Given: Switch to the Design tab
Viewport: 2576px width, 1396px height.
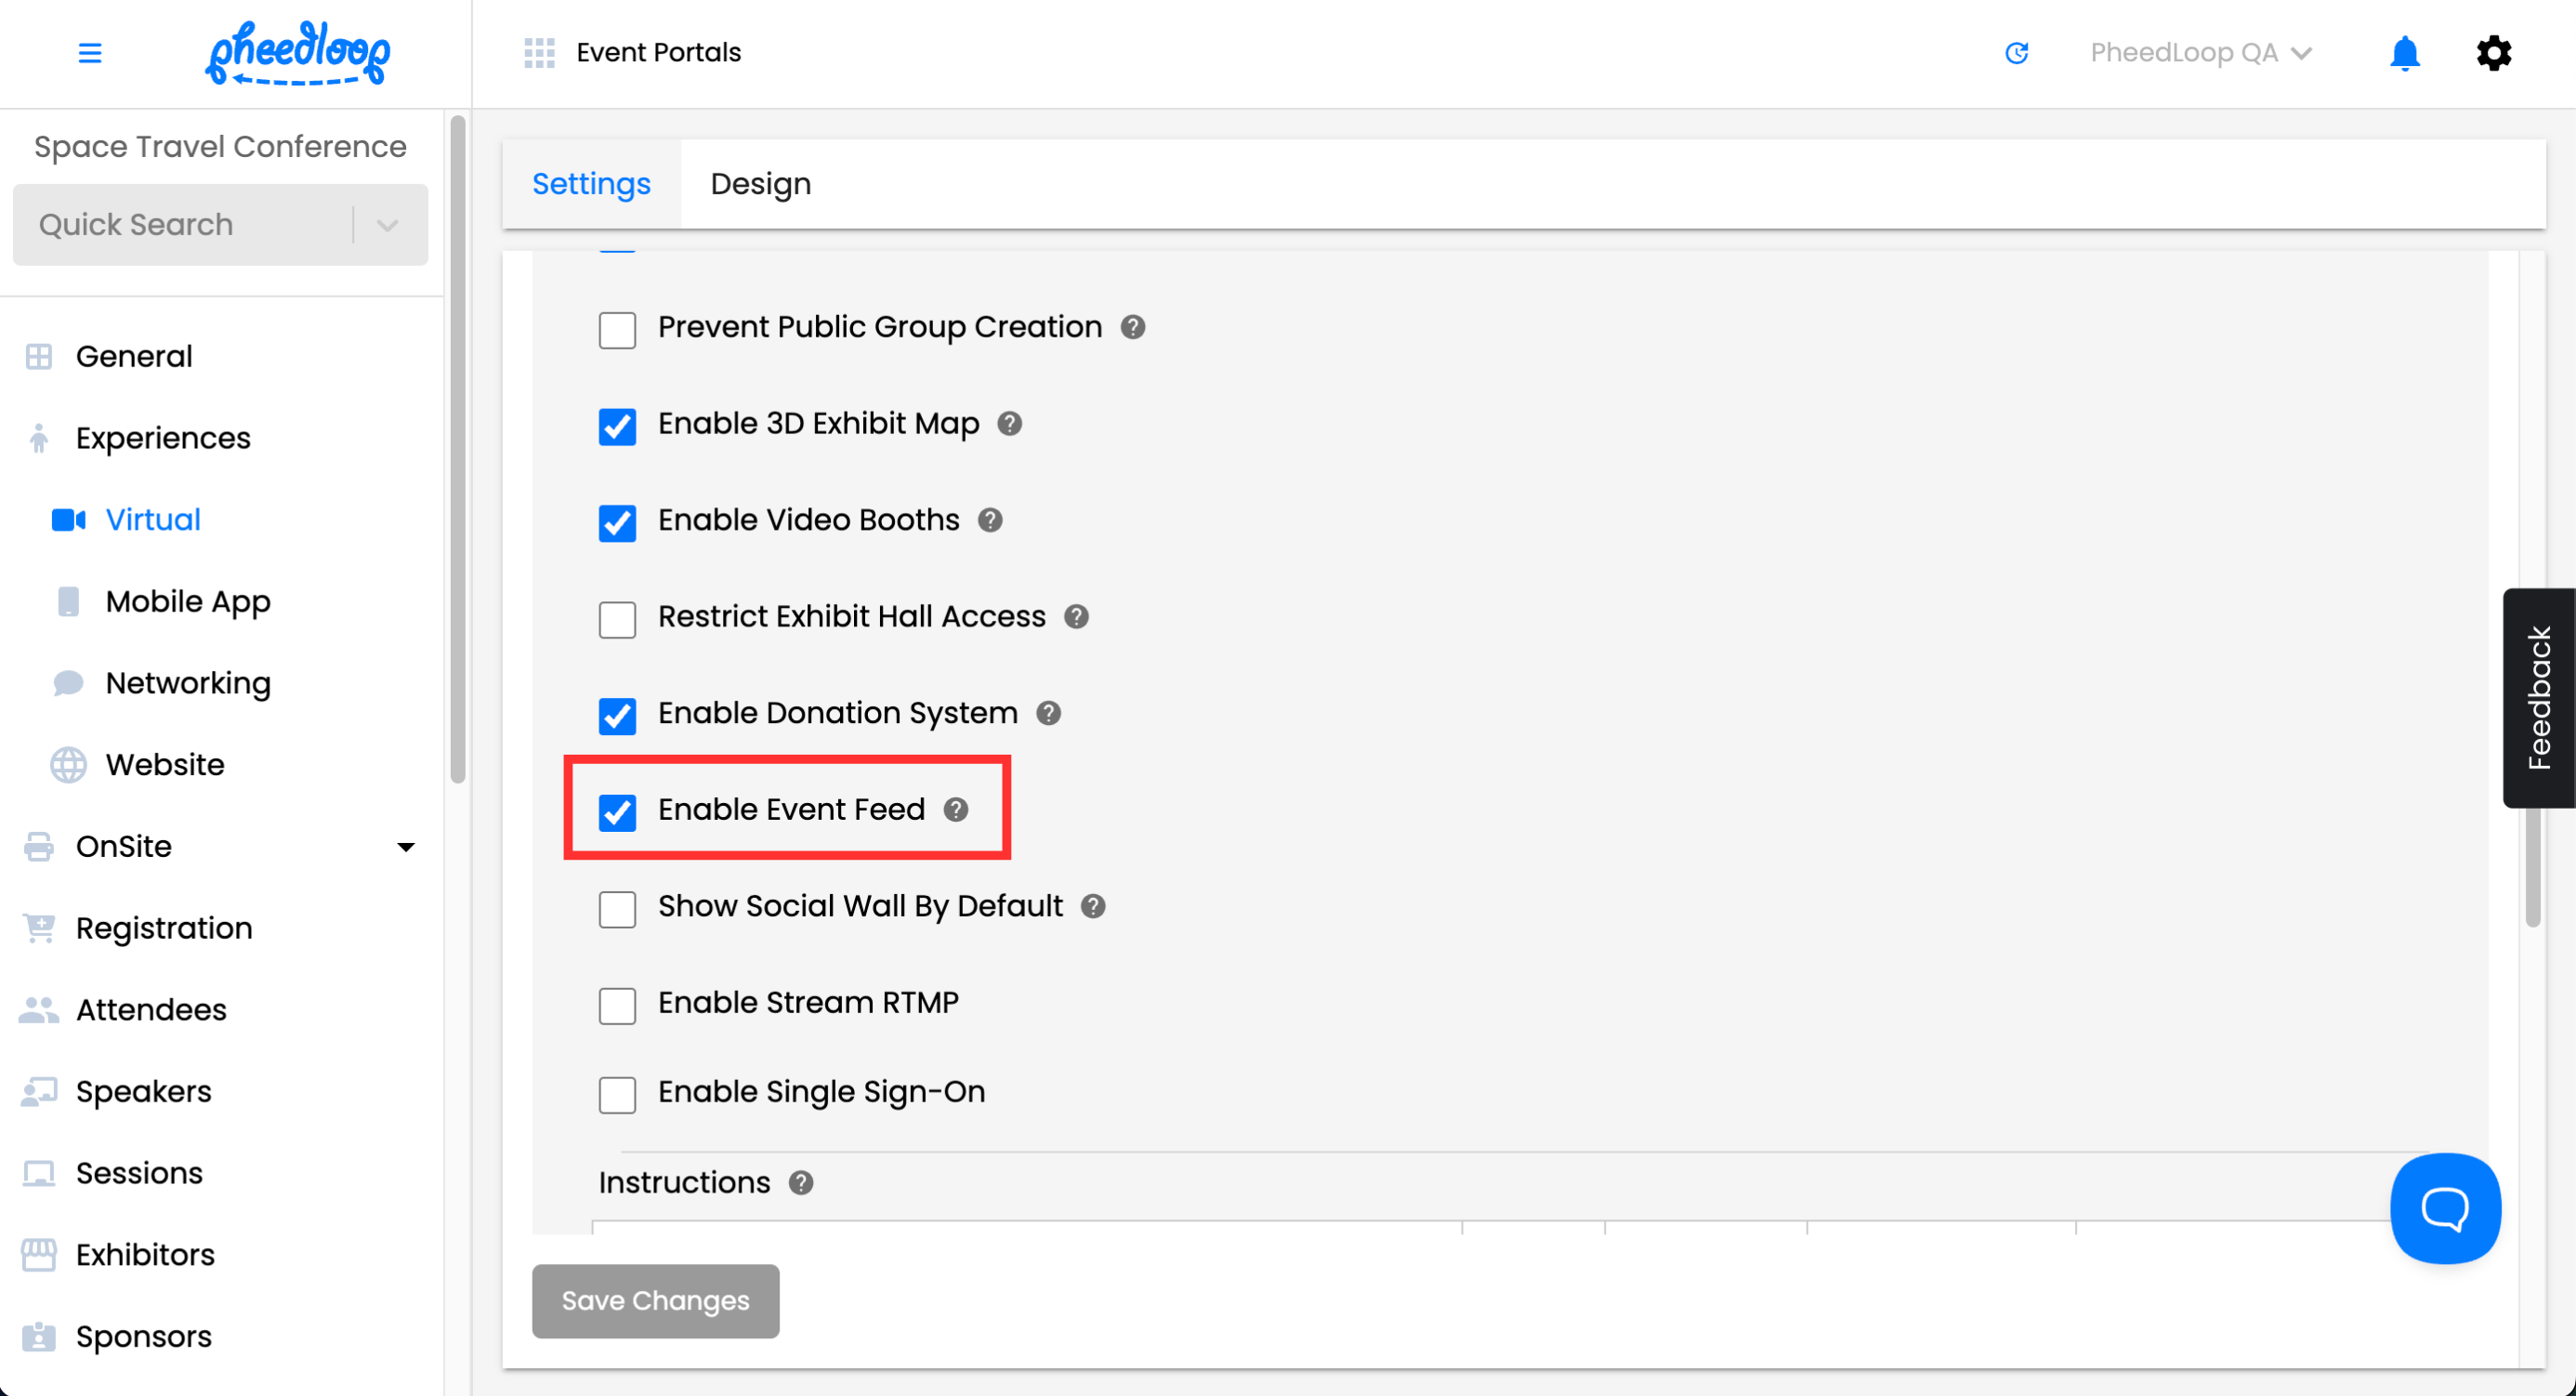Looking at the screenshot, I should 761,184.
